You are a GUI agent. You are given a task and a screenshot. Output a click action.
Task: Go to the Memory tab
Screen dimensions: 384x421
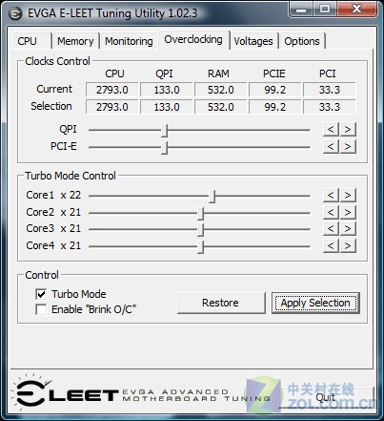75,41
